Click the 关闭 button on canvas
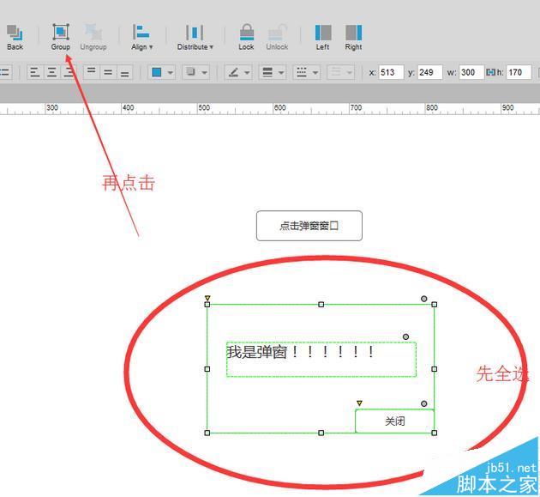The width and height of the screenshot is (540, 497). [x=394, y=421]
